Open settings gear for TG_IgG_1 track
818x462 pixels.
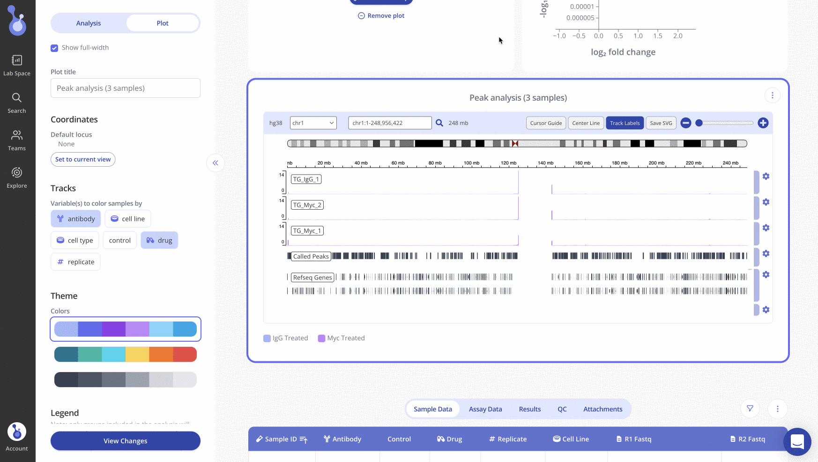click(766, 176)
